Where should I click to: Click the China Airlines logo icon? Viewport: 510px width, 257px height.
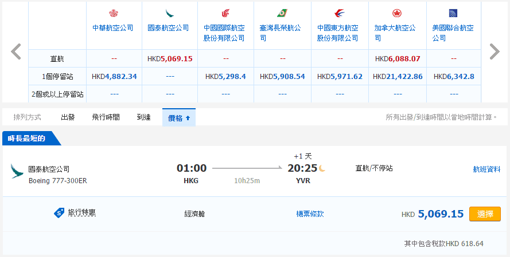point(113,13)
